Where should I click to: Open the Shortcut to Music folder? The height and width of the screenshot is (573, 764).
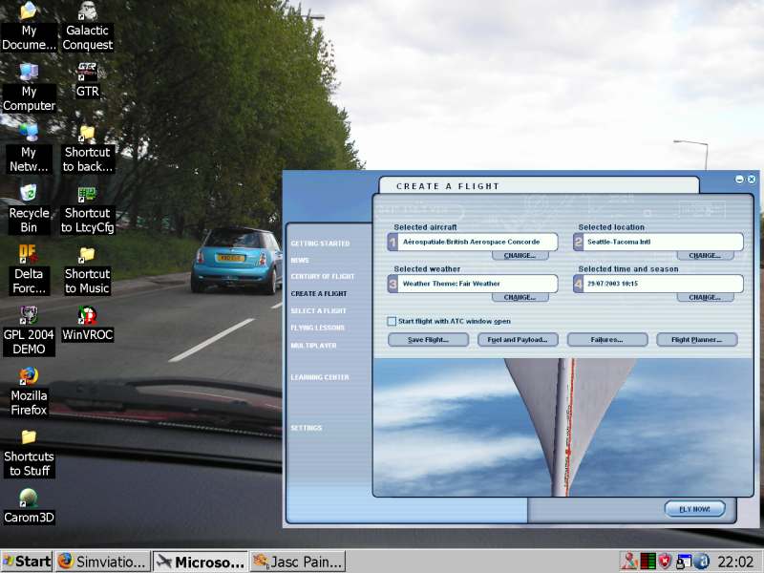88,270
